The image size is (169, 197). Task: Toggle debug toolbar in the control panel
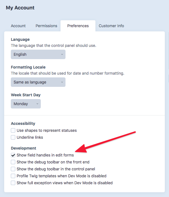pyautogui.click(x=13, y=169)
